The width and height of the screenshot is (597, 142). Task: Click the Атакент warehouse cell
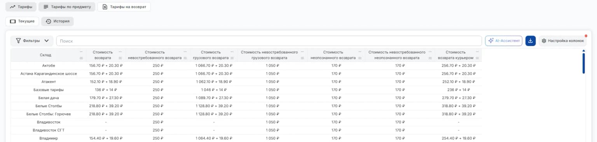[x=49, y=82]
